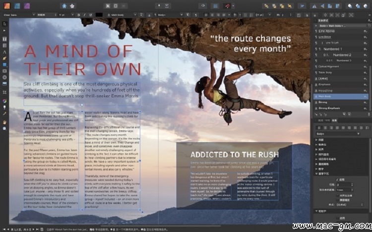Click the 1 mm distance from text field
The width and height of the screenshot is (372, 232).
pos(345,190)
